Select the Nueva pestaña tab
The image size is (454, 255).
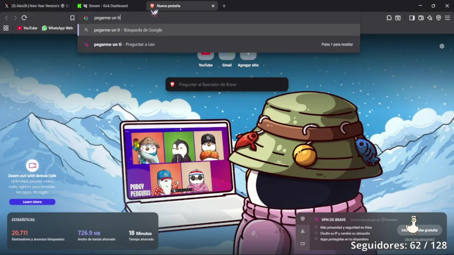point(182,6)
